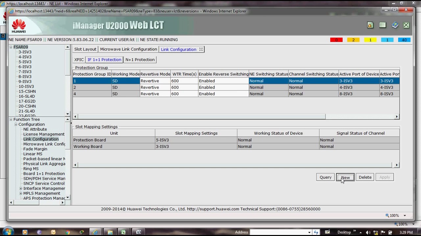Viewport: 421px width, 236px height.
Task: Click the blue counter showing 40
Action: [404, 40]
